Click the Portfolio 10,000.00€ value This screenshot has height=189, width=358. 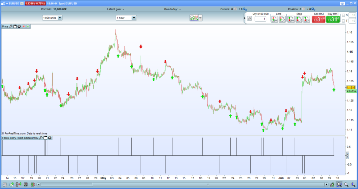60,9
